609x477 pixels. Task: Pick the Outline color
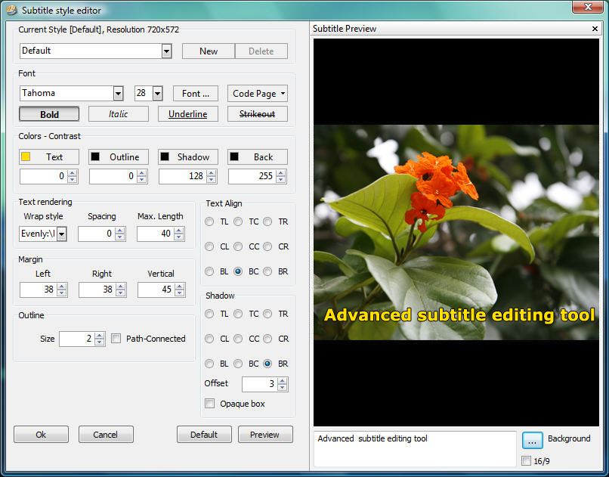click(119, 157)
